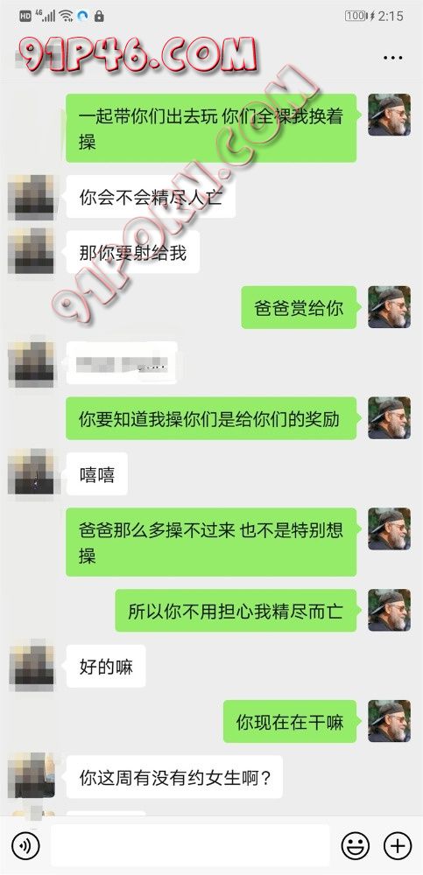Image resolution: width=423 pixels, height=875 pixels.
Task: Open the three-dot chat options menu
Action: pos(393,58)
